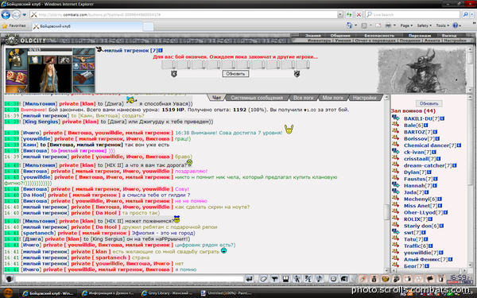This screenshot has width=477, height=298.
Task: Open the Анкета submenu link
Action: coord(432,41)
